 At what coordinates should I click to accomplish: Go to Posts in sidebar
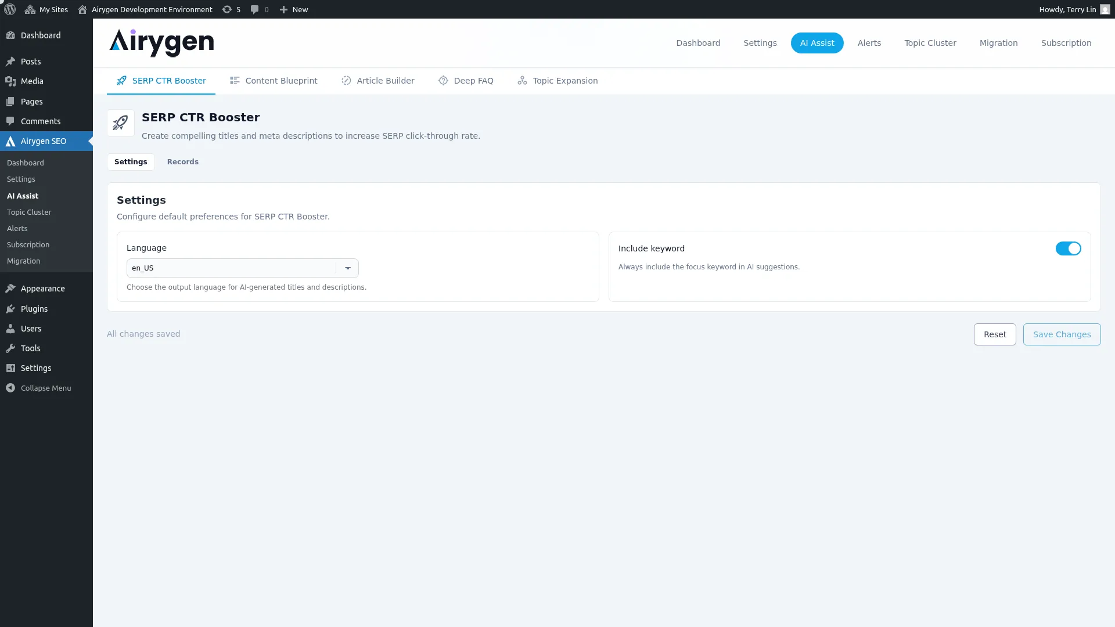[46, 62]
